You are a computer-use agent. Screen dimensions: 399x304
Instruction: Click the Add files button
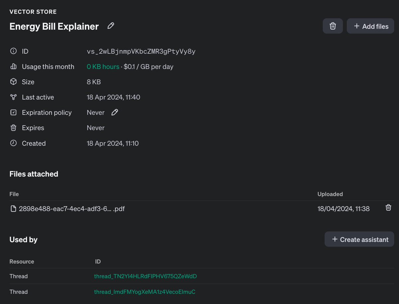tap(370, 26)
